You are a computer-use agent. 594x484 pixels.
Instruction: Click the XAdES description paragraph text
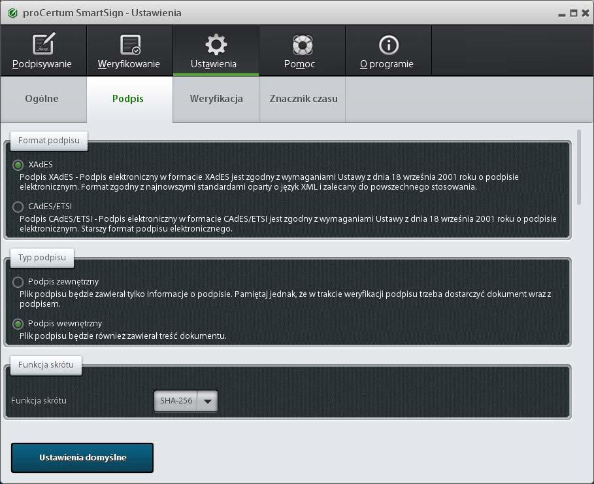[x=269, y=182]
